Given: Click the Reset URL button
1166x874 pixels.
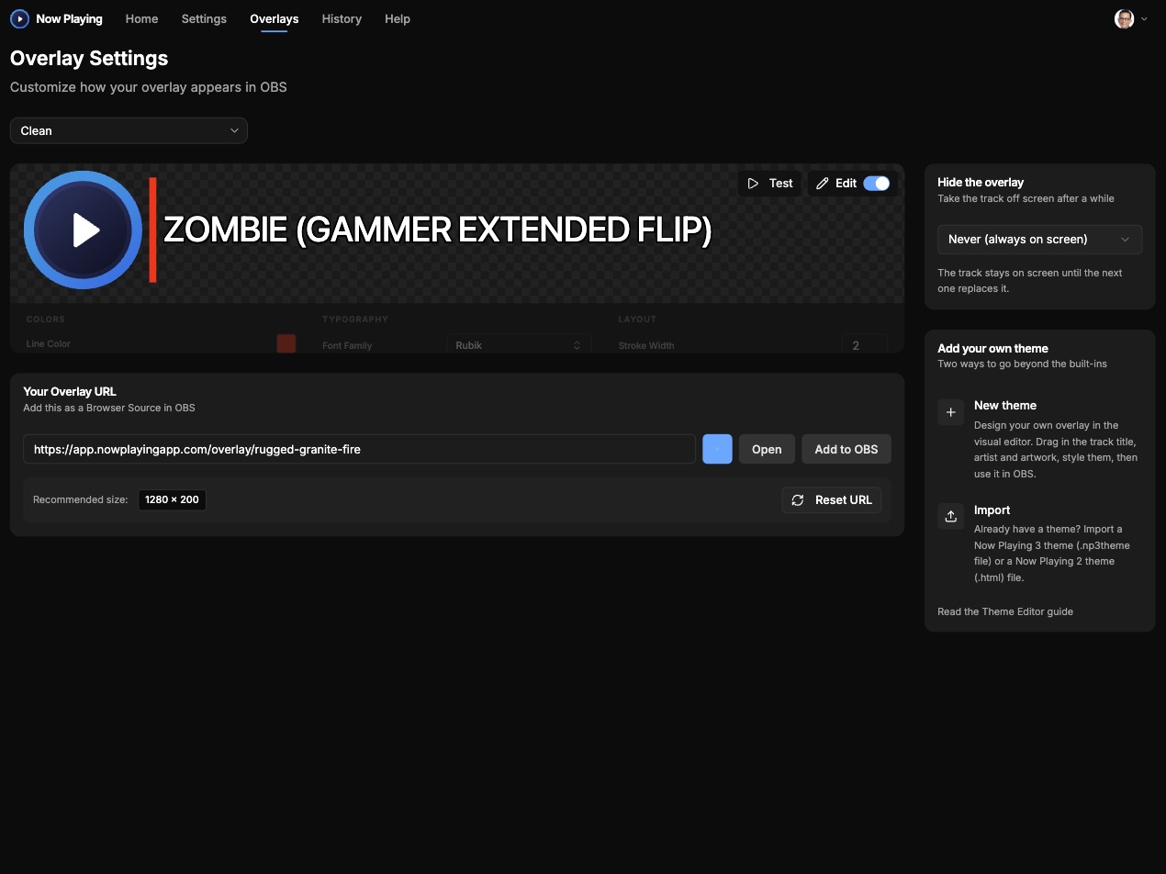Looking at the screenshot, I should click(831, 499).
